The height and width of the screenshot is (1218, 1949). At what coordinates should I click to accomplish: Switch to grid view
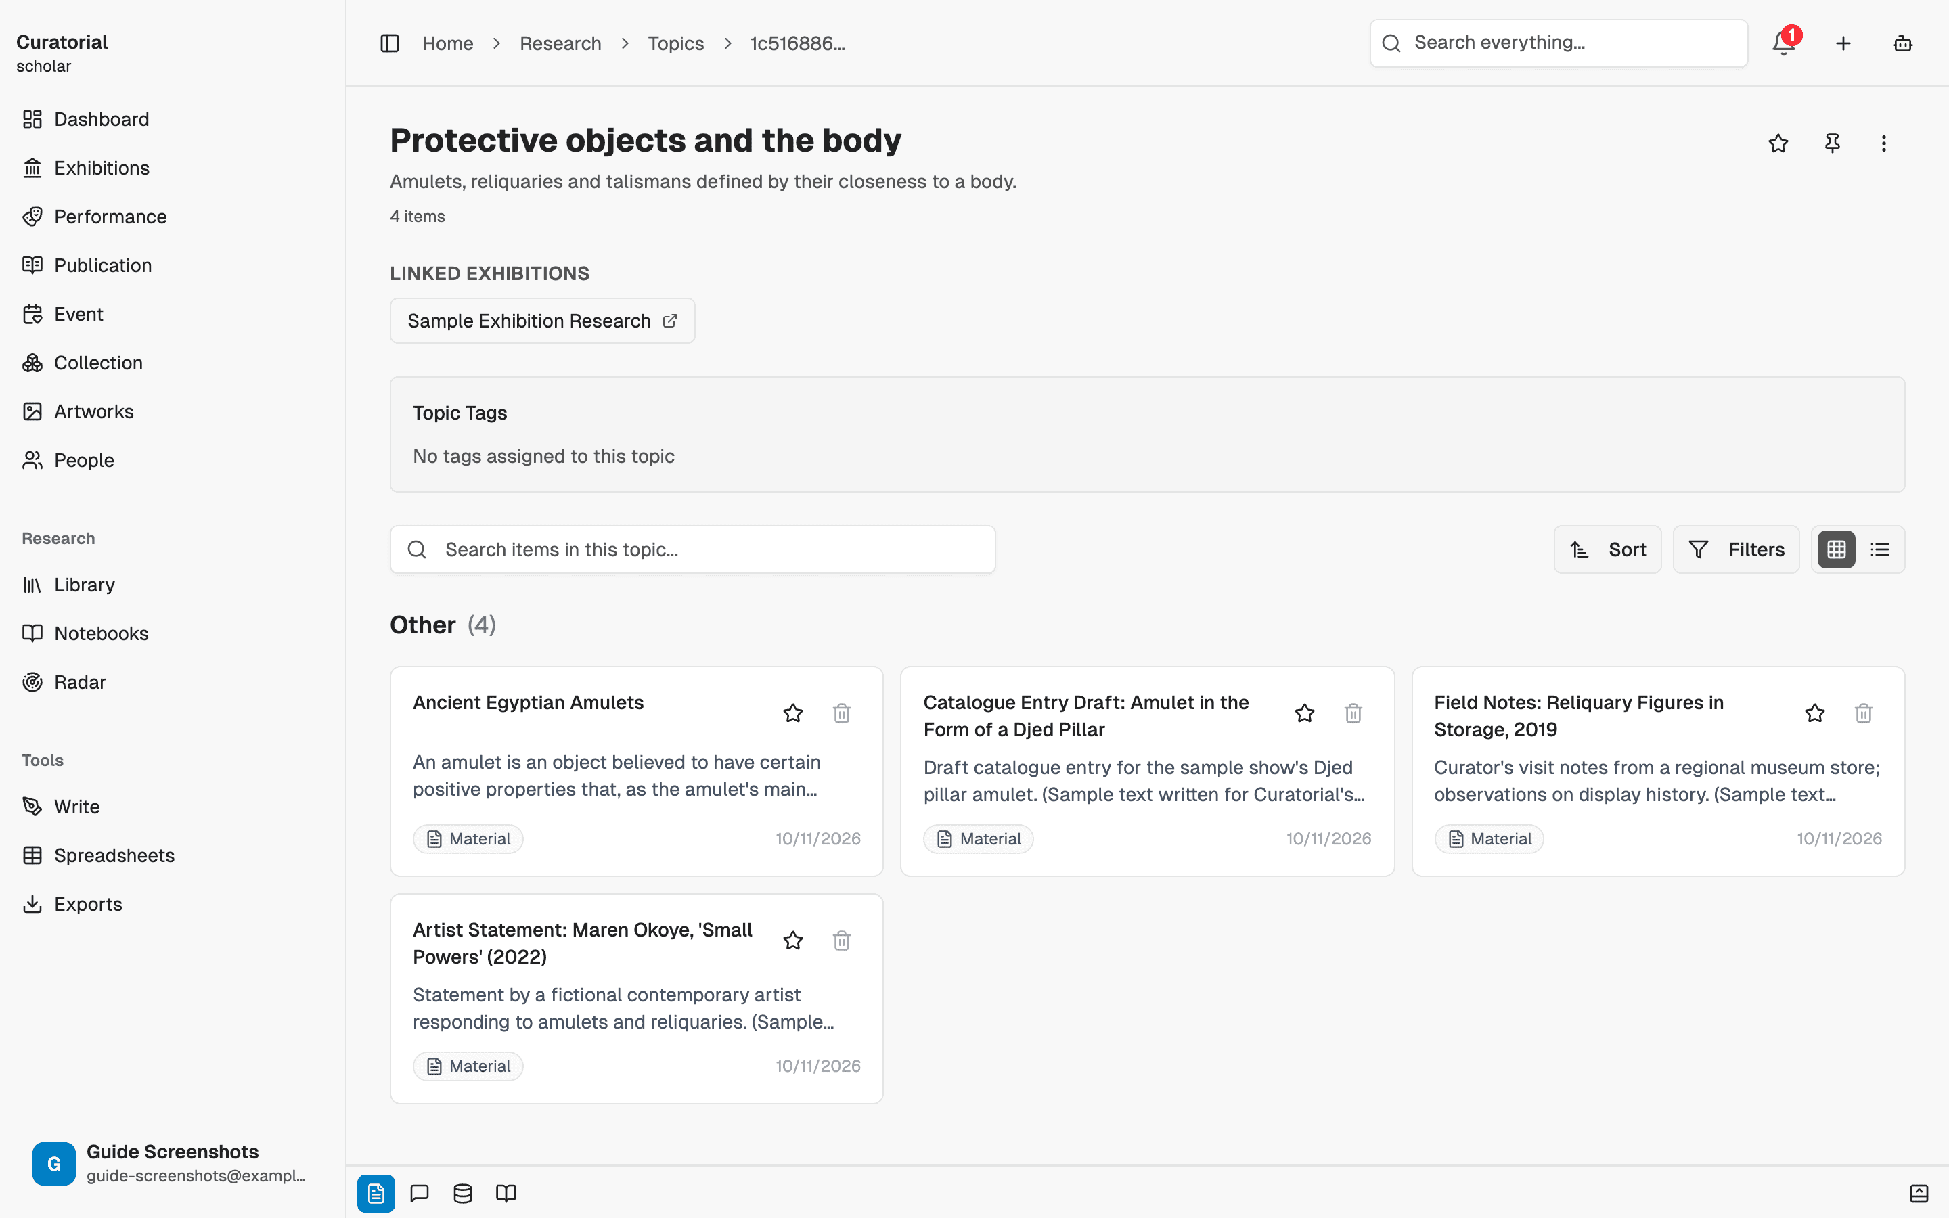[1836, 549]
